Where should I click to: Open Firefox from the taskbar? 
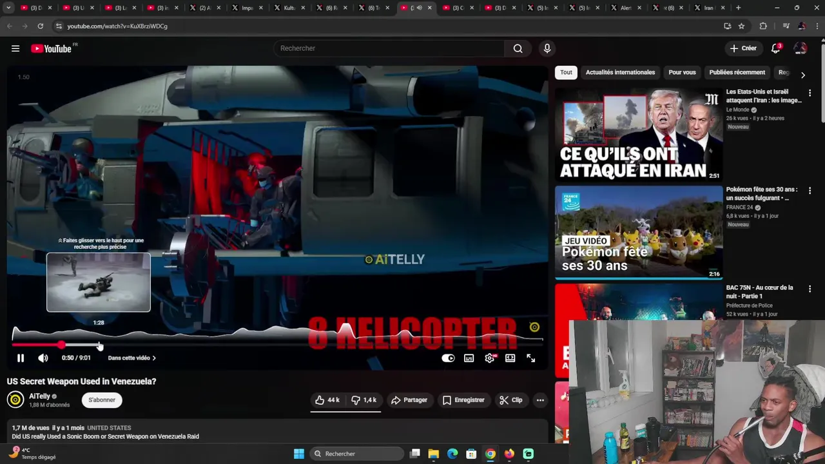tap(509, 454)
